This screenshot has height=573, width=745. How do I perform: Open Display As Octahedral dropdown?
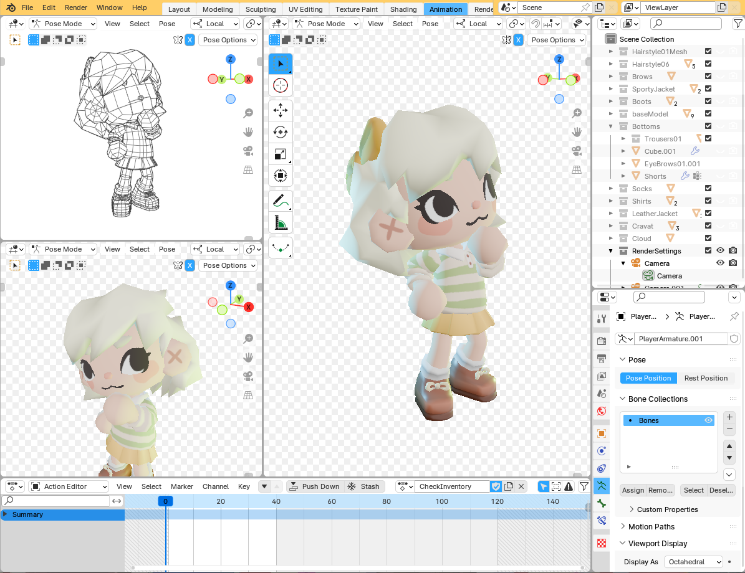tap(693, 562)
